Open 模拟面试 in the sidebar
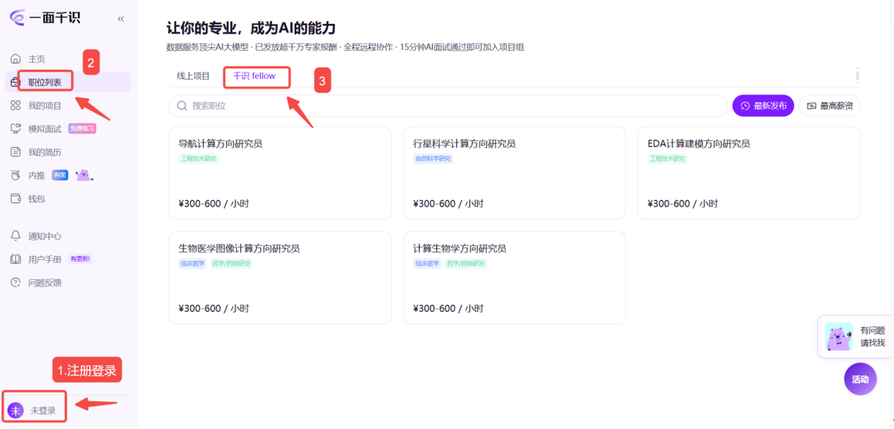Viewport: 894px width, 429px height. 44,129
